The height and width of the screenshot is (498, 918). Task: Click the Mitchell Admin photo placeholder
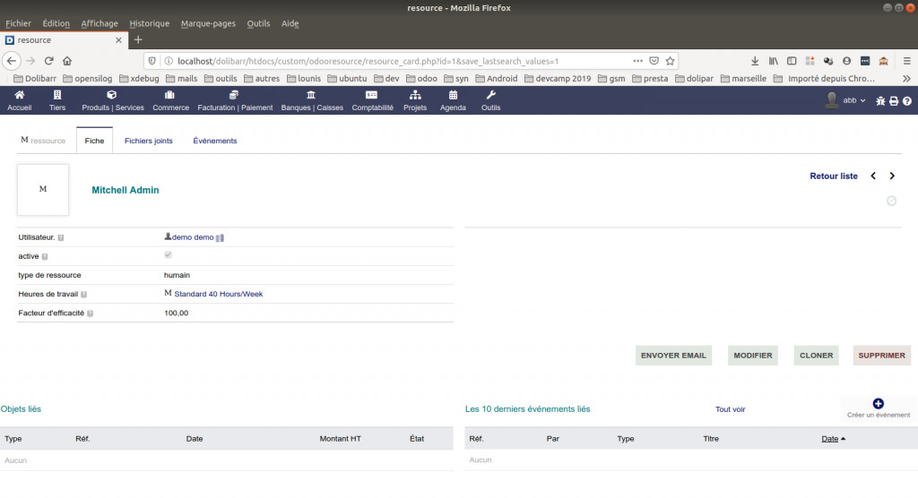43,190
